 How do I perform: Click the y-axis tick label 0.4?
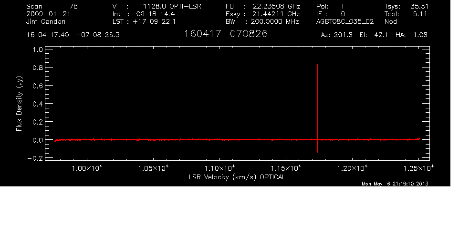38,104
